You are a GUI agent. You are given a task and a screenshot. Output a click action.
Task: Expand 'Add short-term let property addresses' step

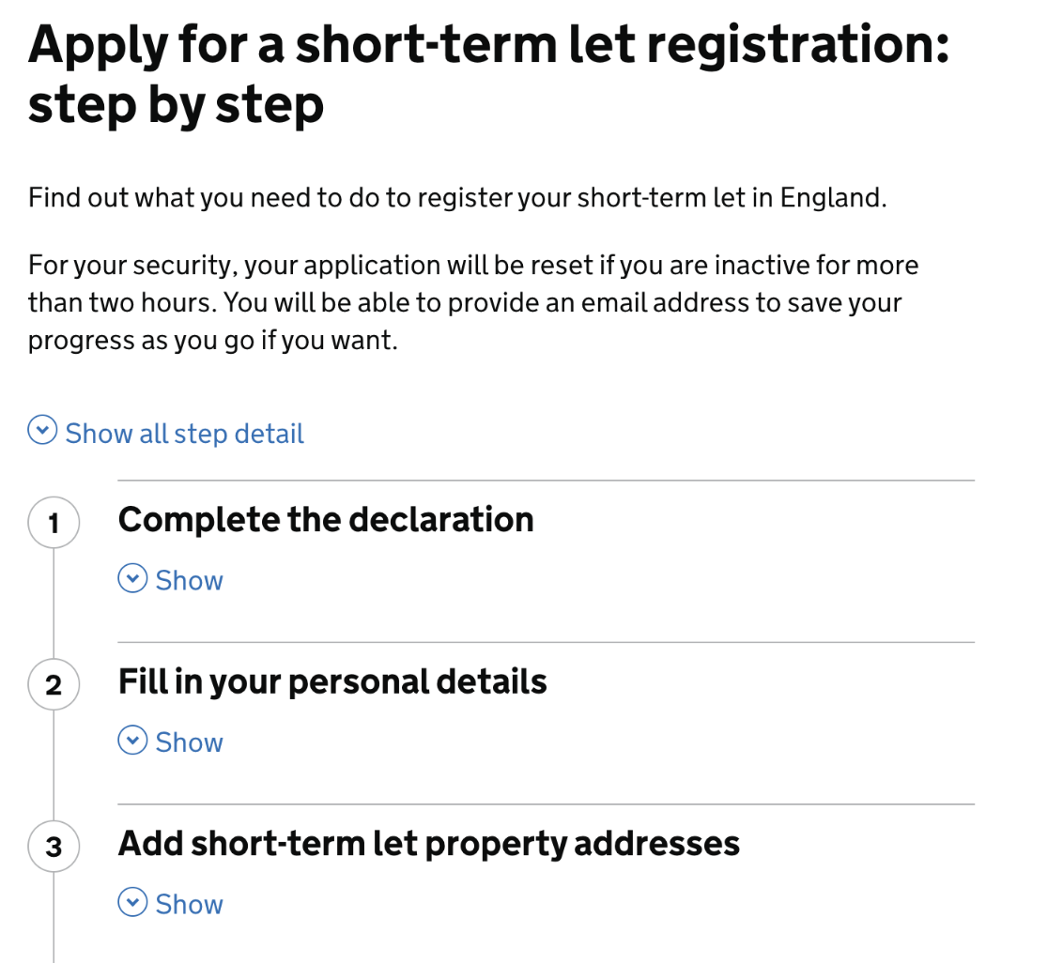(x=188, y=903)
